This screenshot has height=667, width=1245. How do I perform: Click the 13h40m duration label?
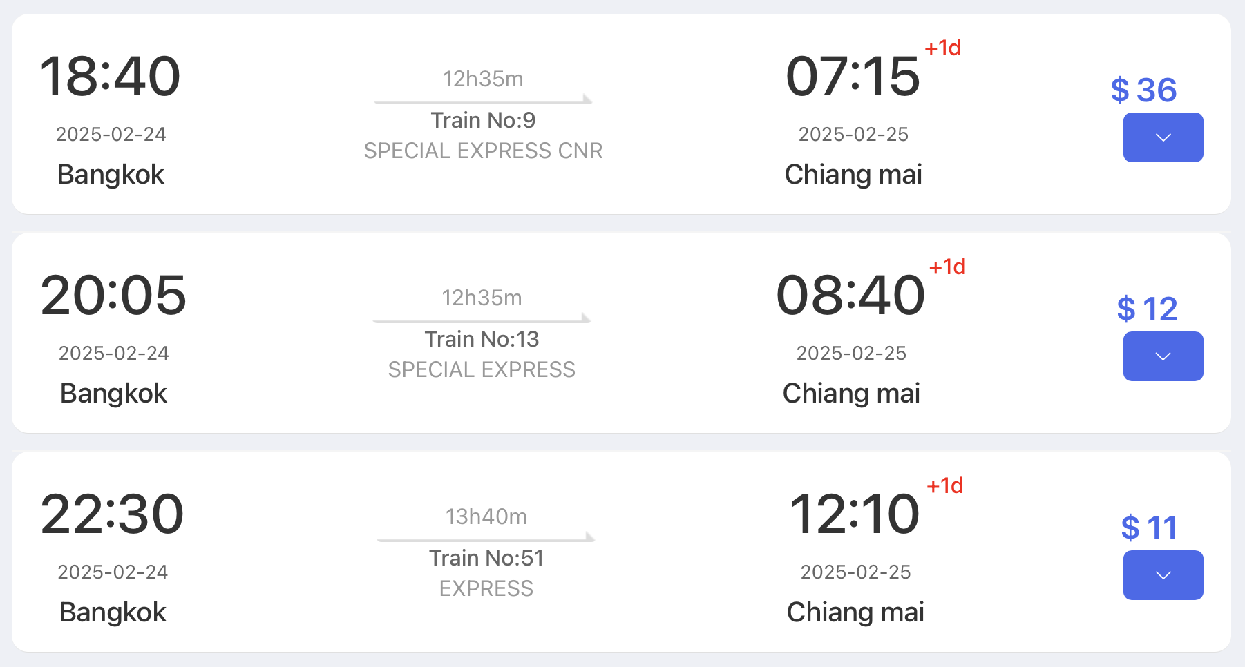(486, 517)
